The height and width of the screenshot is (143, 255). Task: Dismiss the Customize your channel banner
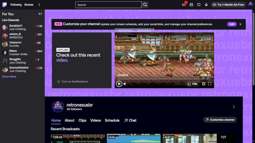pyautogui.click(x=240, y=24)
